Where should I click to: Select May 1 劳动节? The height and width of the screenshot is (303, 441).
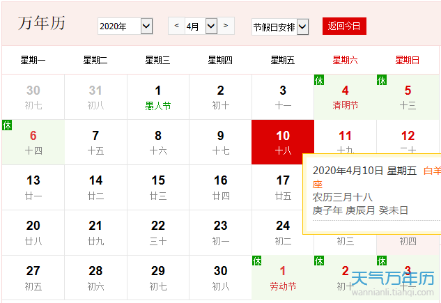[283, 278]
